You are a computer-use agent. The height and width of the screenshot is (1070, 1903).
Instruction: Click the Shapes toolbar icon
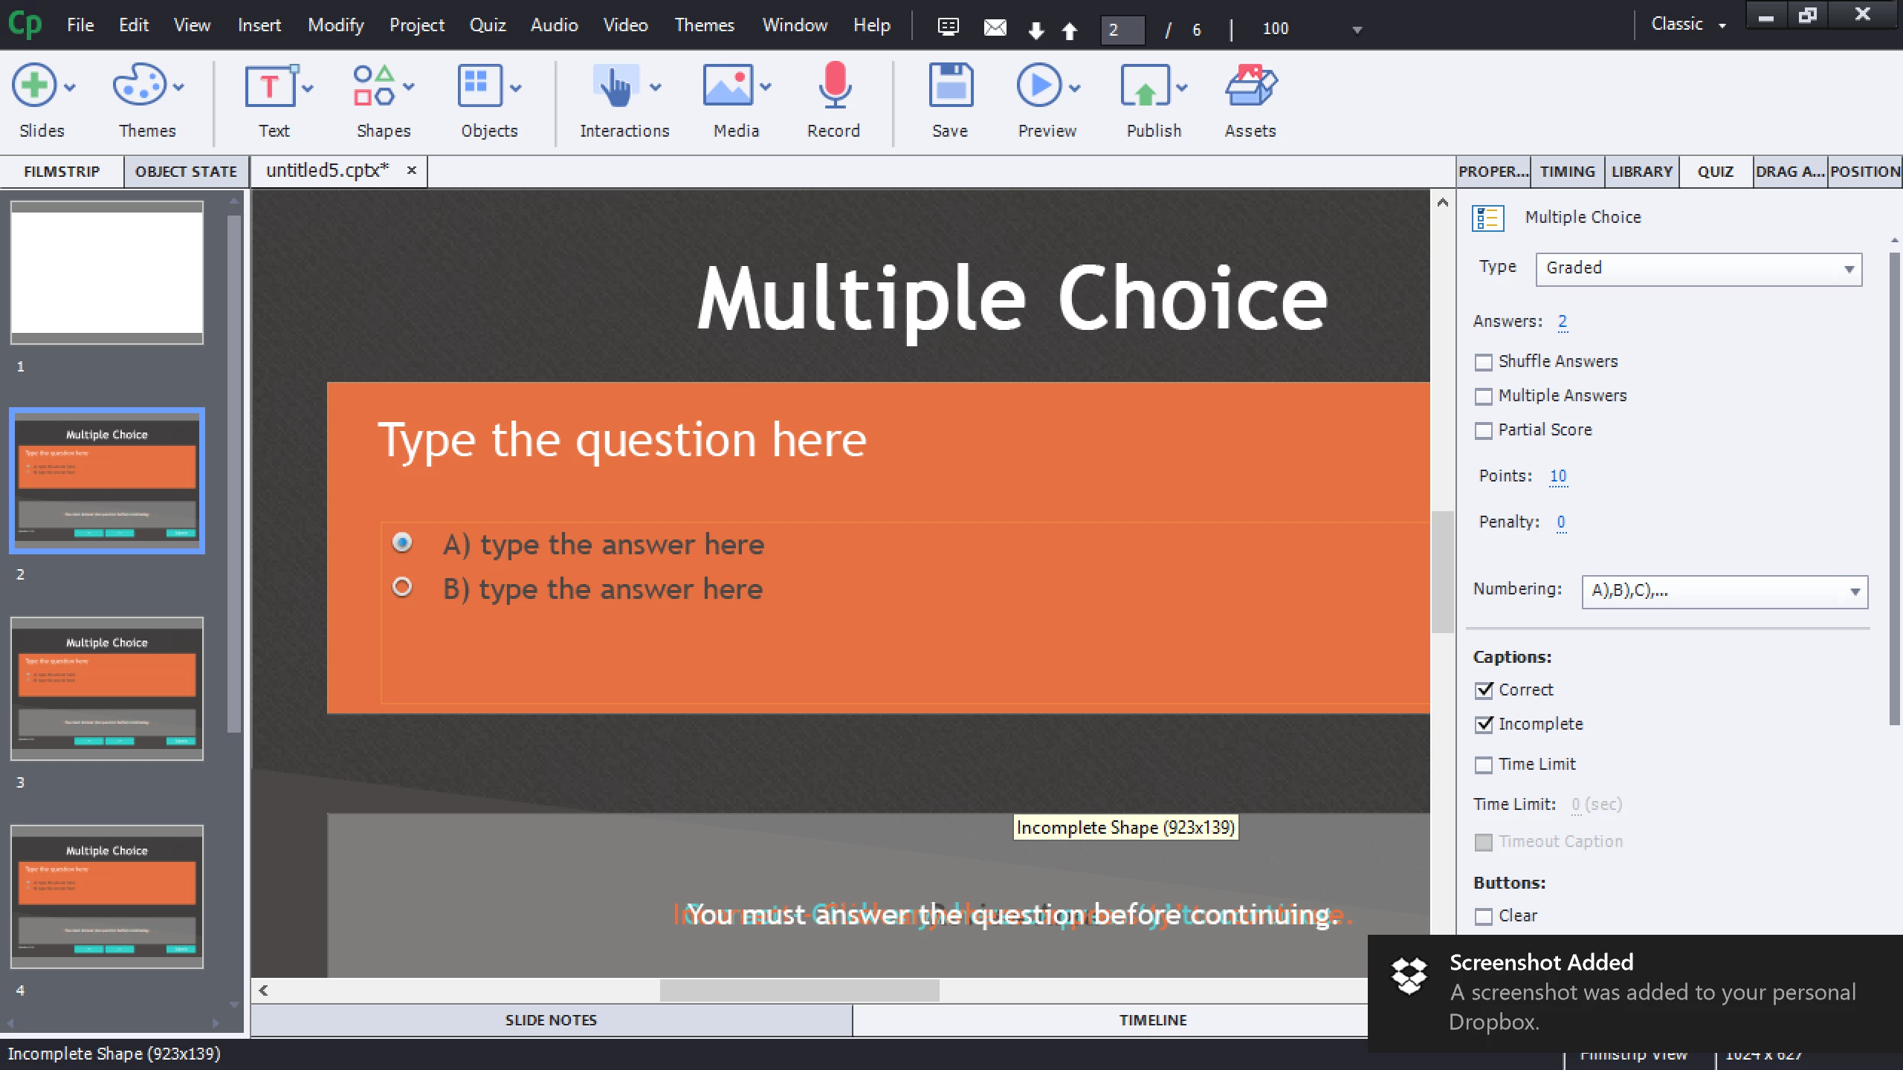[x=374, y=86]
